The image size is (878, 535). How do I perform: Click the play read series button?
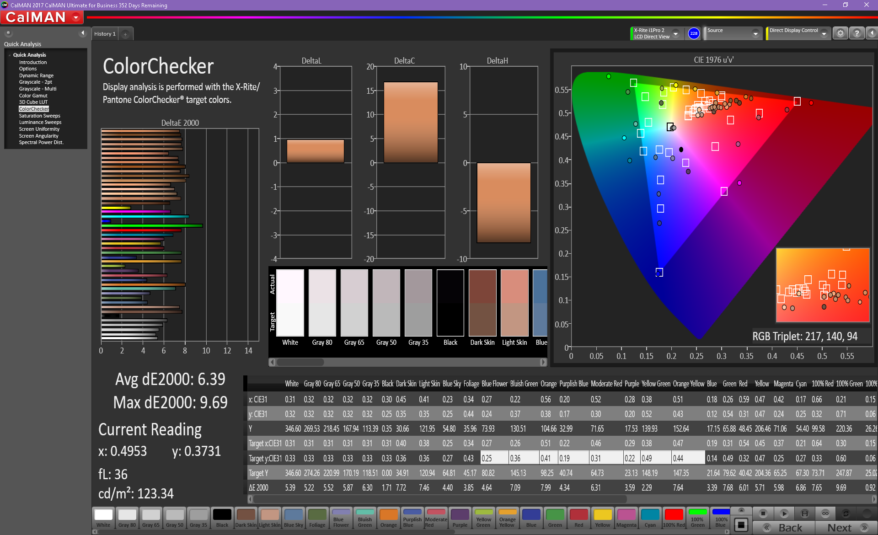(x=784, y=514)
